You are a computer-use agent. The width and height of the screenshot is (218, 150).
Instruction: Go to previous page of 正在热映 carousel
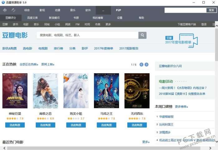(x=141, y=65)
